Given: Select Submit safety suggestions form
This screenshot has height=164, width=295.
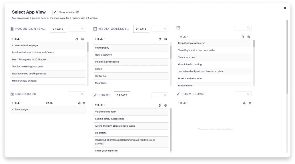Looking at the screenshot, I should pyautogui.click(x=131, y=119).
